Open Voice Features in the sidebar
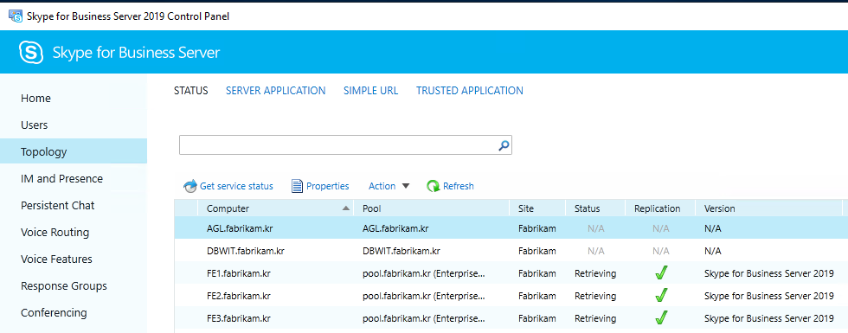This screenshot has height=333, width=848. click(57, 259)
